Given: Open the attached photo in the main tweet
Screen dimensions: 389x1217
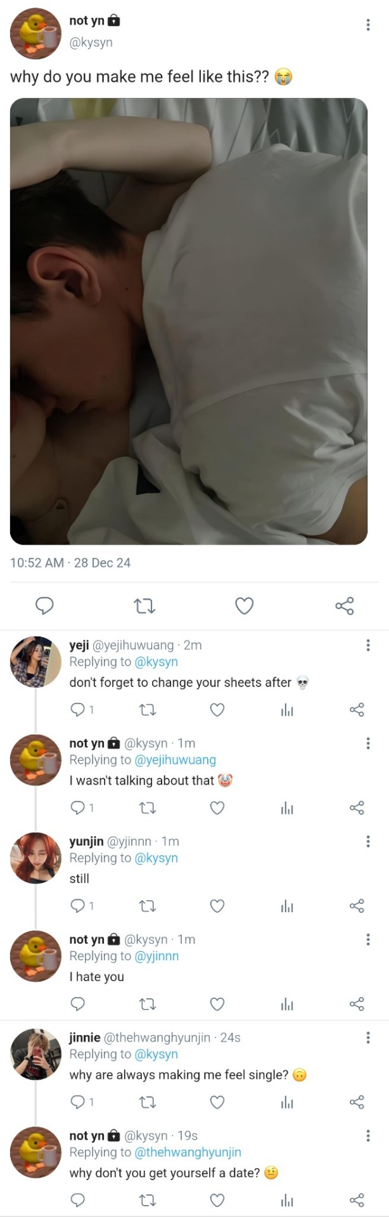Looking at the screenshot, I should coord(189,321).
